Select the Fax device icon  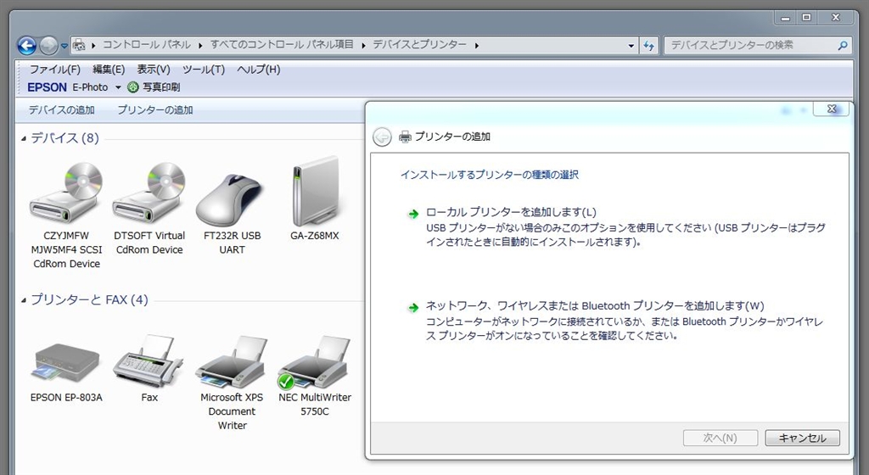tap(148, 360)
